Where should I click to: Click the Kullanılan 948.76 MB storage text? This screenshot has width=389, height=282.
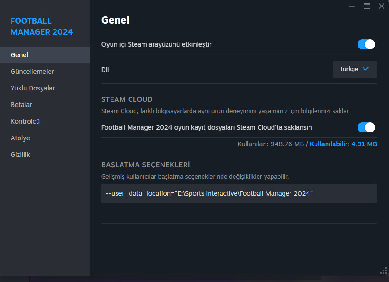[271, 144]
